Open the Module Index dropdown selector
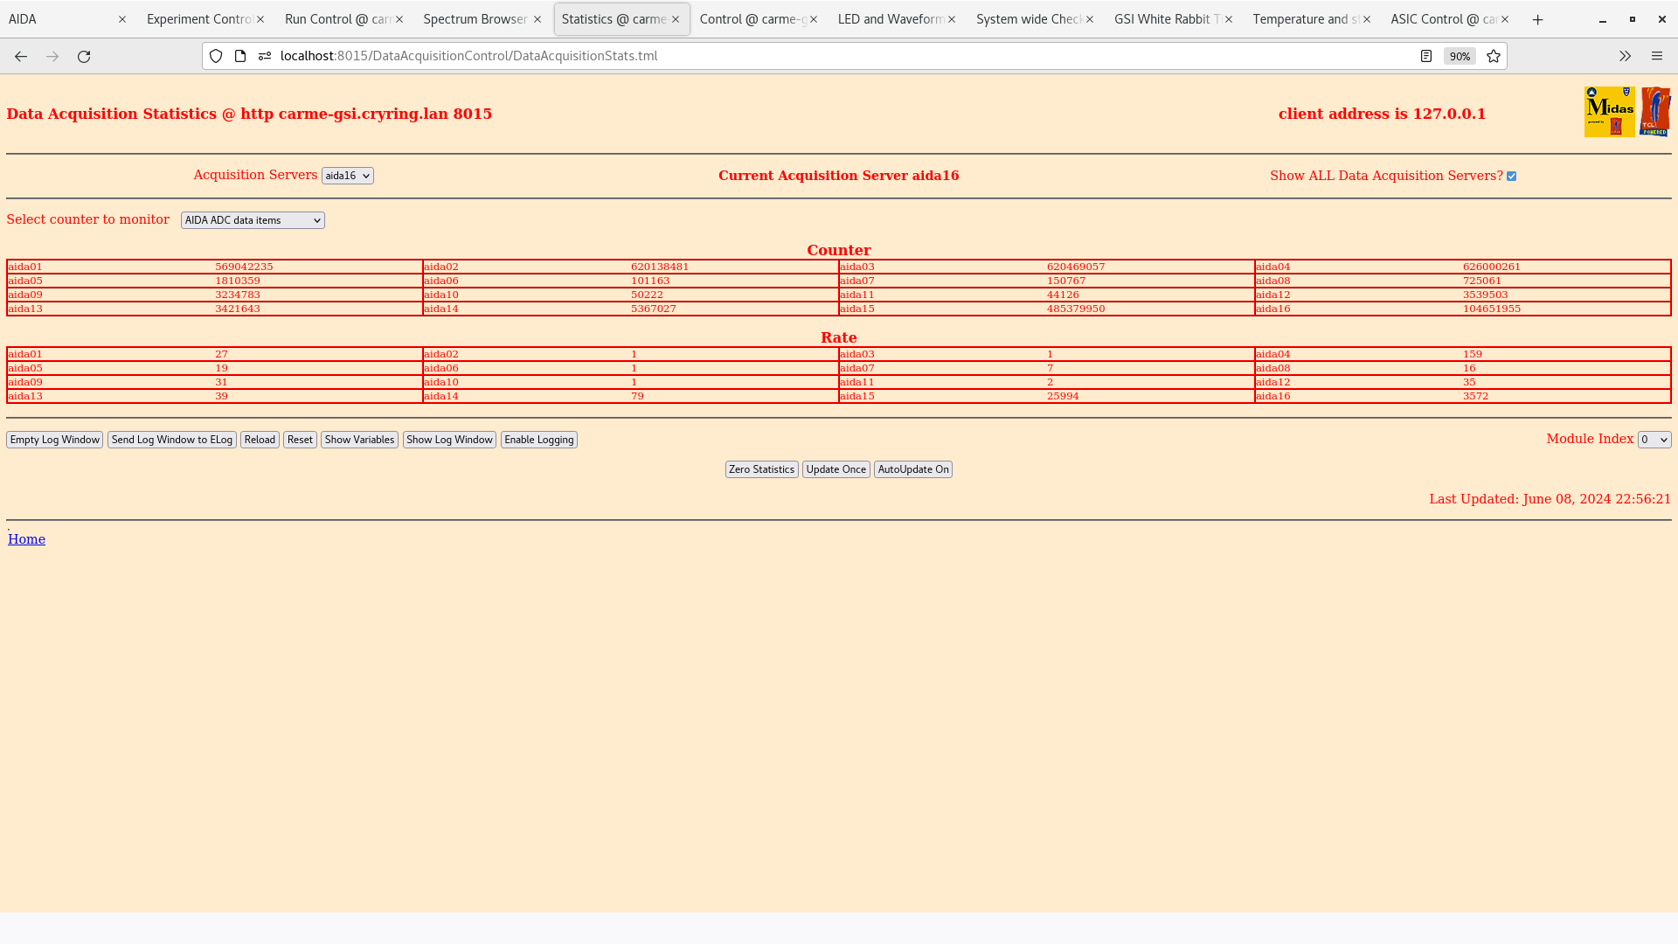1678x944 pixels. [1654, 439]
